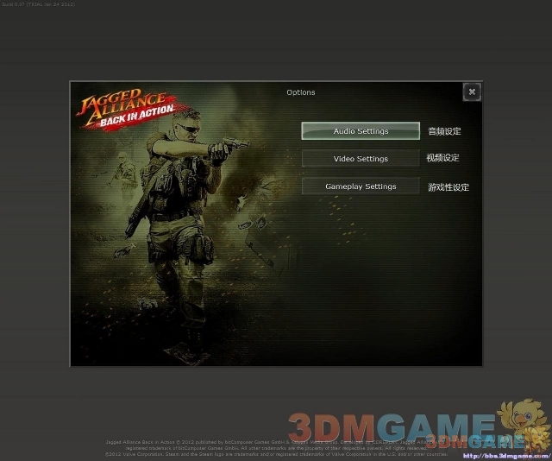
Task: Click the Chinese label beside Video Settings
Action: (x=442, y=158)
